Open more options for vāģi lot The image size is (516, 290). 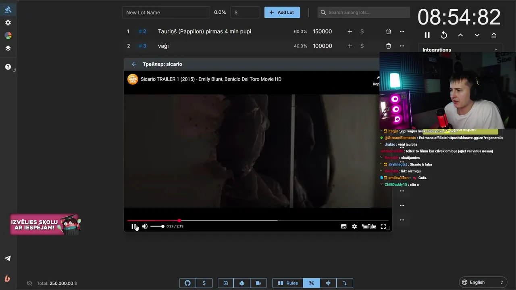click(x=402, y=46)
